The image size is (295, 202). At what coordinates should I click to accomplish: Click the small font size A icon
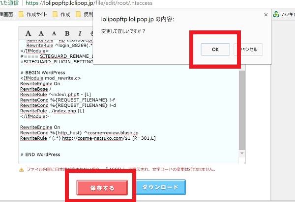pos(54,34)
